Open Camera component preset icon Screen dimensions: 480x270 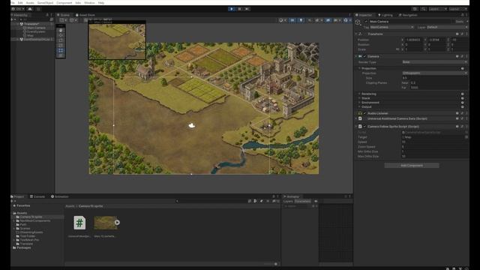(462, 56)
